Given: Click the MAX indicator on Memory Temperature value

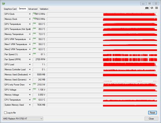Looking at the screenshot, I should [x=34, y=33].
